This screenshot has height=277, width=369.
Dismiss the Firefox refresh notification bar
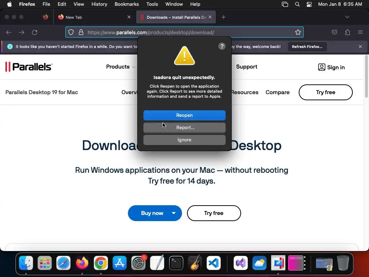(x=360, y=47)
